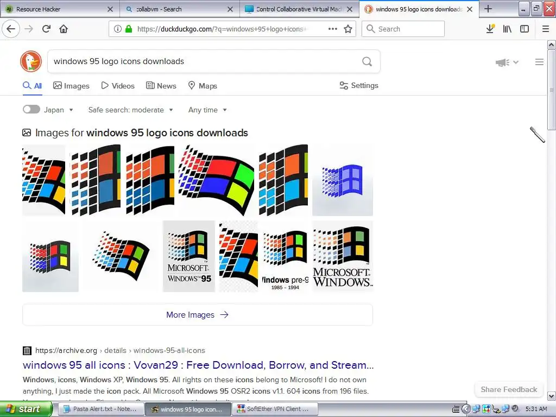Bookmark this page with the star

tap(348, 29)
